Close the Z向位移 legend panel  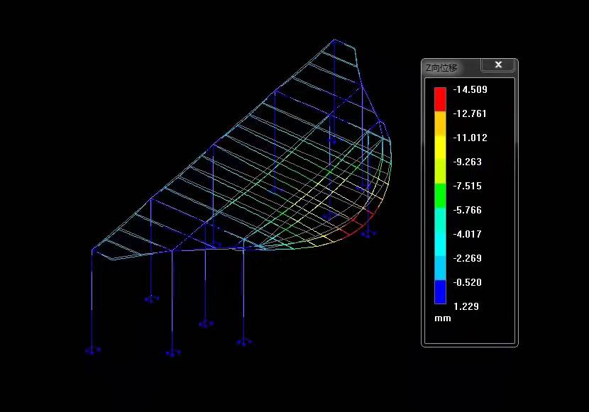498,65
